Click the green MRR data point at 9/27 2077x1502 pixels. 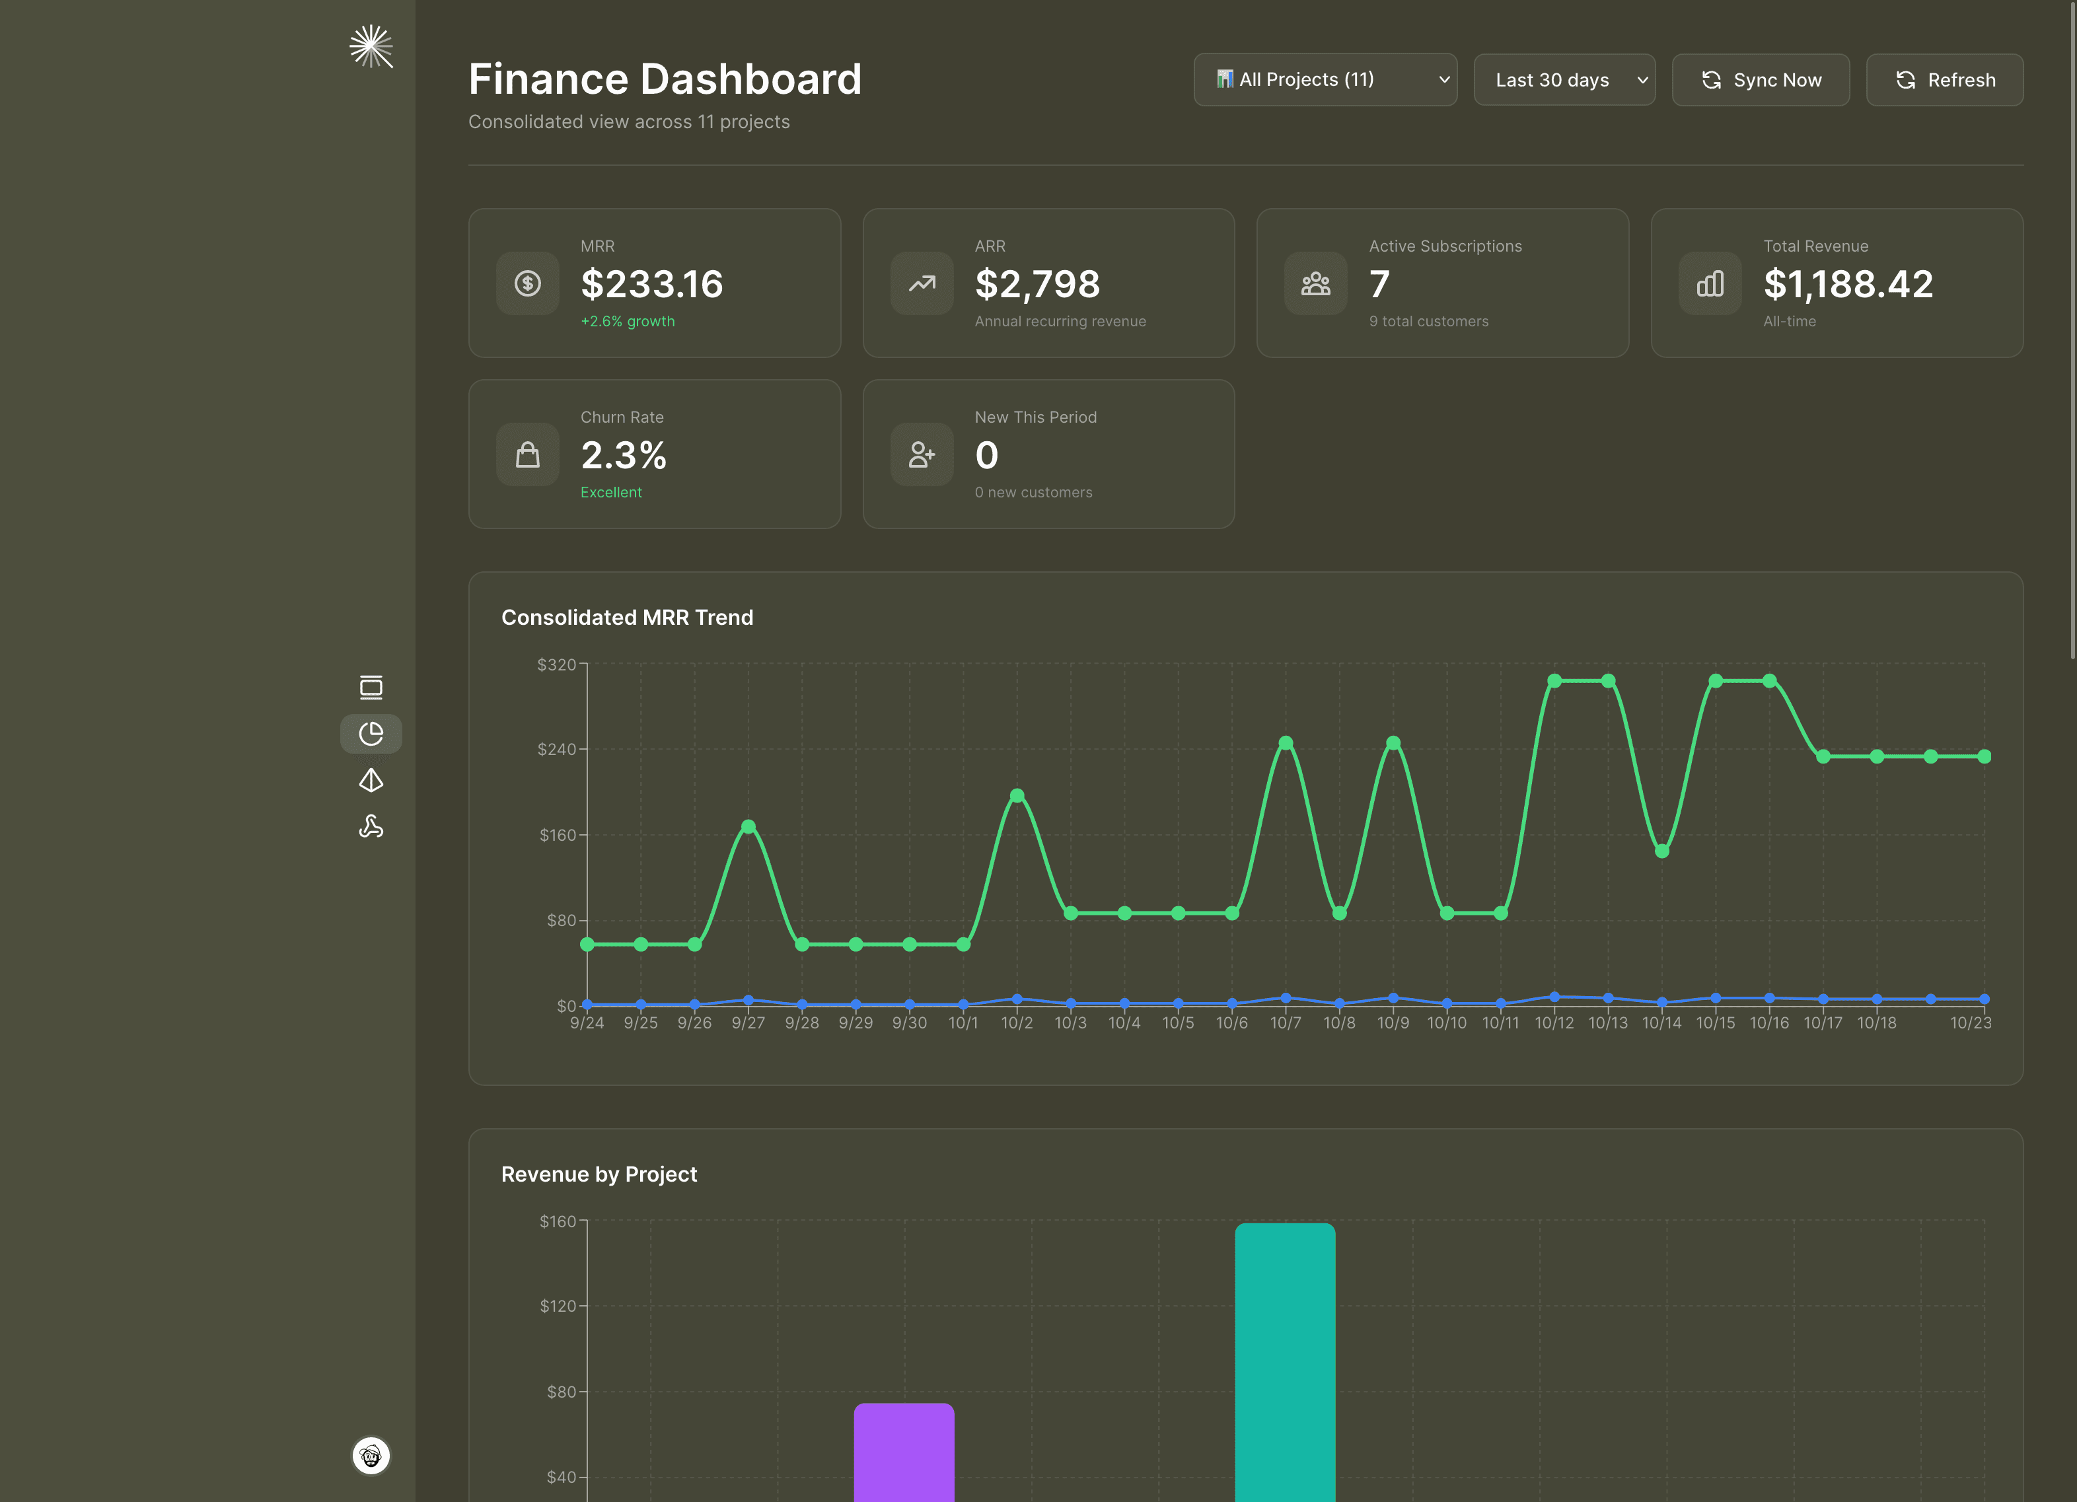[x=748, y=826]
